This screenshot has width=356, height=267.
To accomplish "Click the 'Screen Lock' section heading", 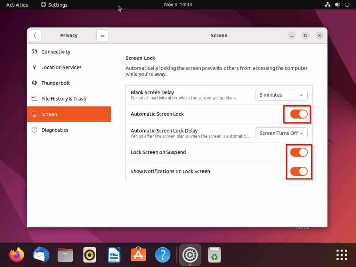I will tap(140, 58).
